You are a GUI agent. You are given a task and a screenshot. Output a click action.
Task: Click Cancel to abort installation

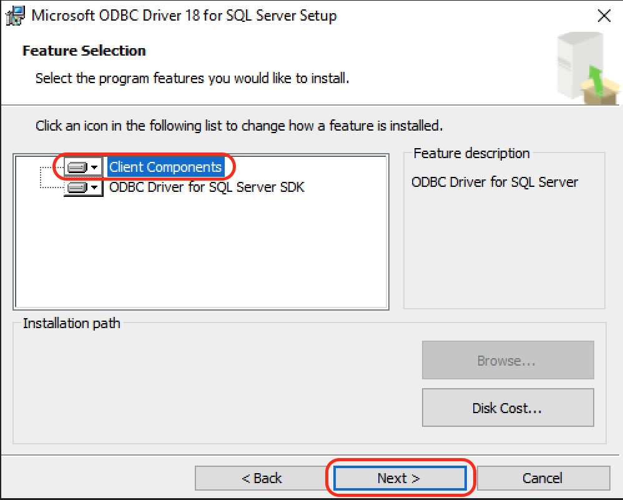[542, 477]
